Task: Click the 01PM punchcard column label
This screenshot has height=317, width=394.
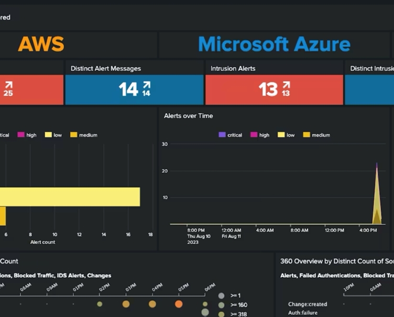Action: [78, 287]
